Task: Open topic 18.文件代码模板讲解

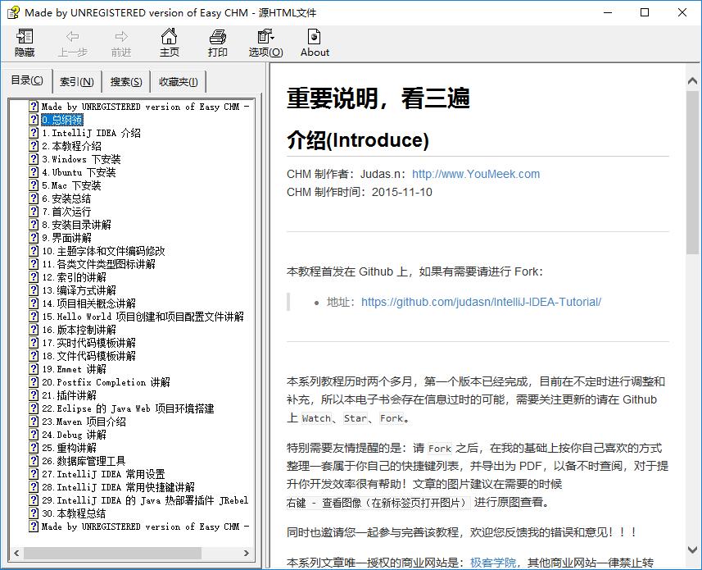Action: click(x=88, y=356)
